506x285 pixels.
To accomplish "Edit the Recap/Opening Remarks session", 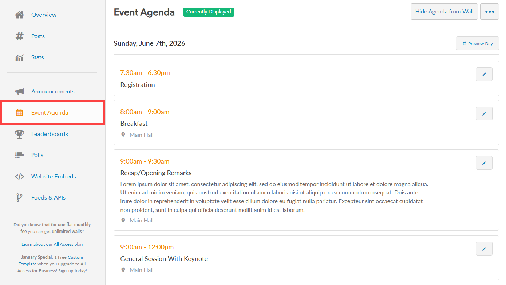I will click(x=484, y=163).
